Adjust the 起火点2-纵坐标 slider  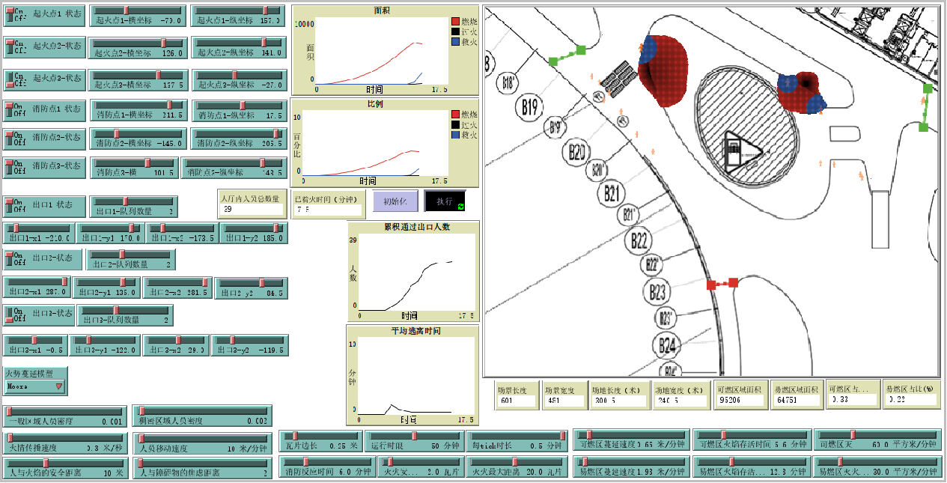pos(237,48)
